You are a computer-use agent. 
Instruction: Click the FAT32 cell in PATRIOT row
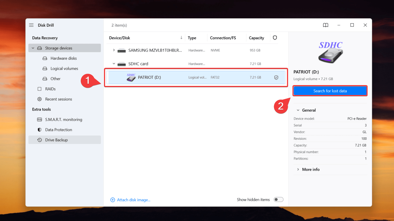click(215, 77)
